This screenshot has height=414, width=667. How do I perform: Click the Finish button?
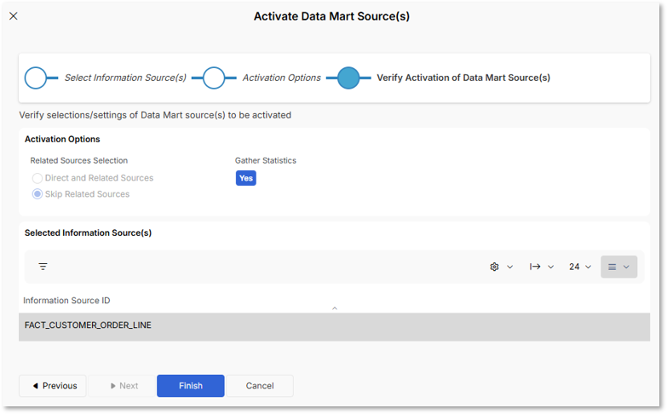pyautogui.click(x=191, y=386)
